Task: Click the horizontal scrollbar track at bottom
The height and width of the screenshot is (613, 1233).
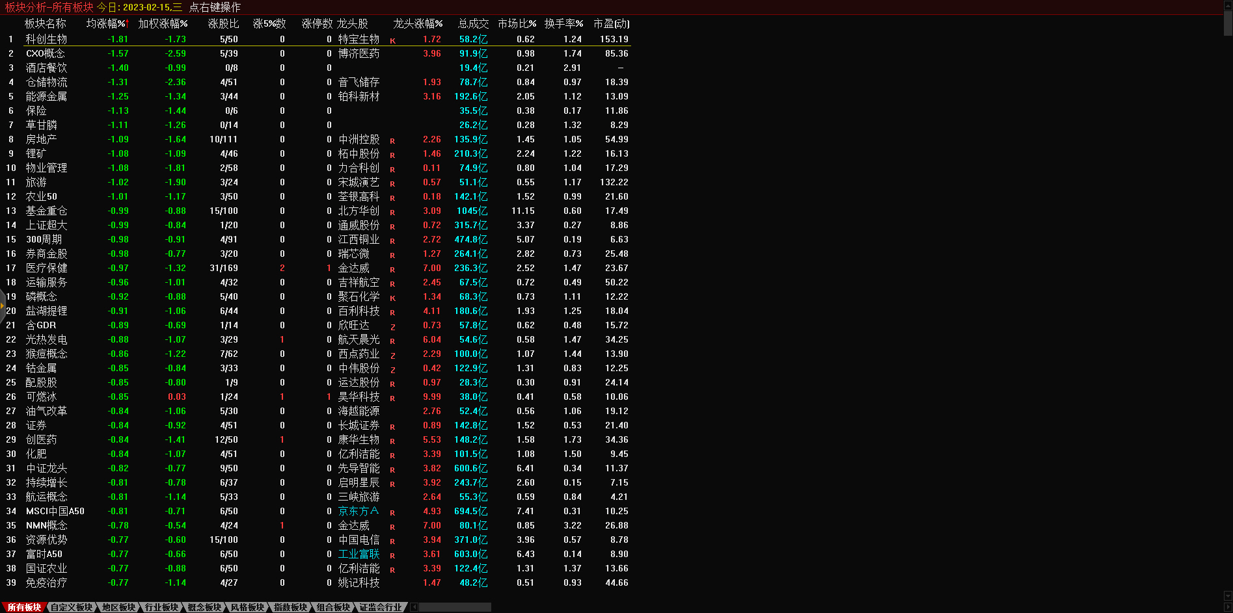Action: (455, 607)
